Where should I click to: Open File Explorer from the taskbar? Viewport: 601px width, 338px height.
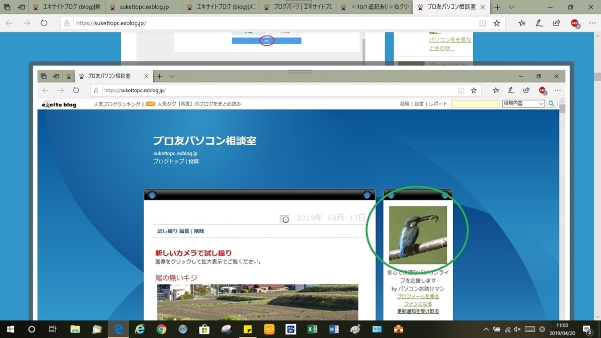click(x=75, y=329)
